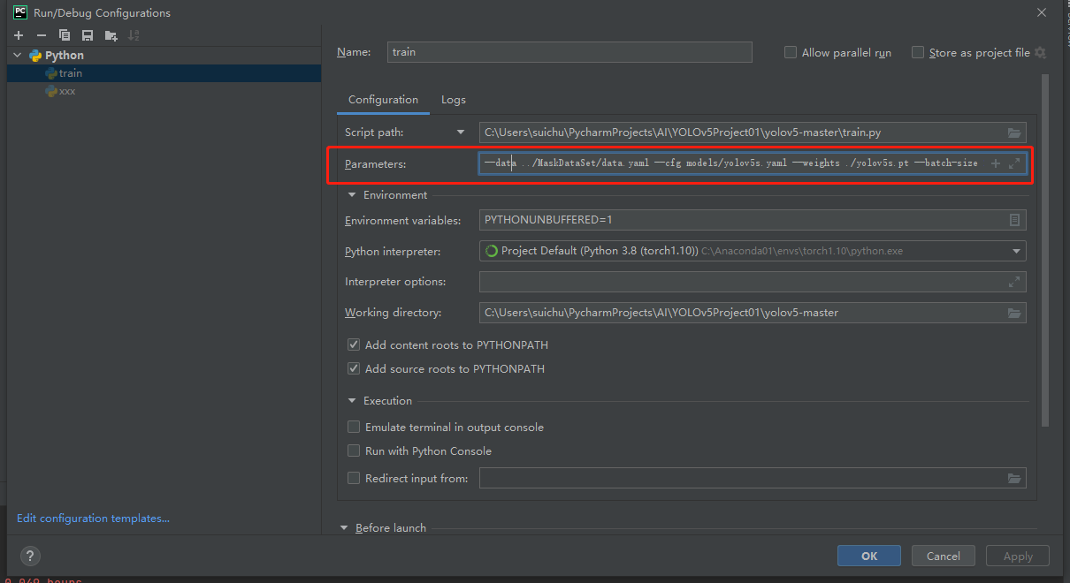Expand the Parameters field editor
The width and height of the screenshot is (1070, 583).
pos(1014,163)
